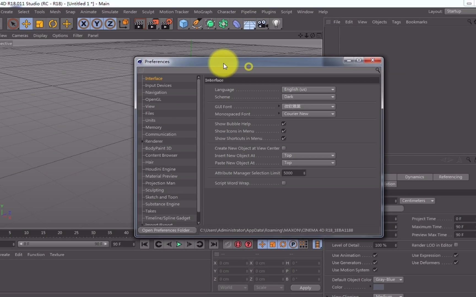Screen dimensions: 476x297
Task: Click the Apply button in coordinates panel
Action: tap(305, 288)
